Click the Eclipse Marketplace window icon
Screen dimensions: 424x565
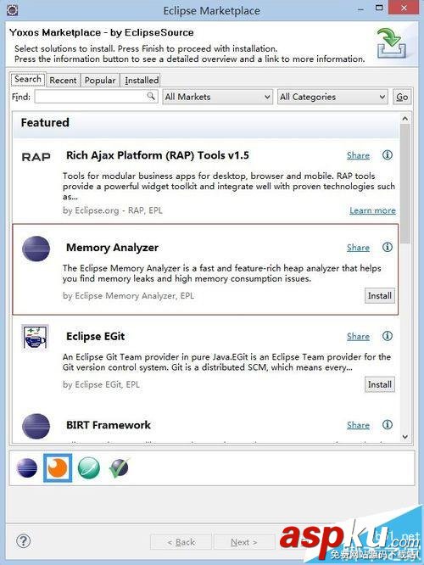pos(12,9)
